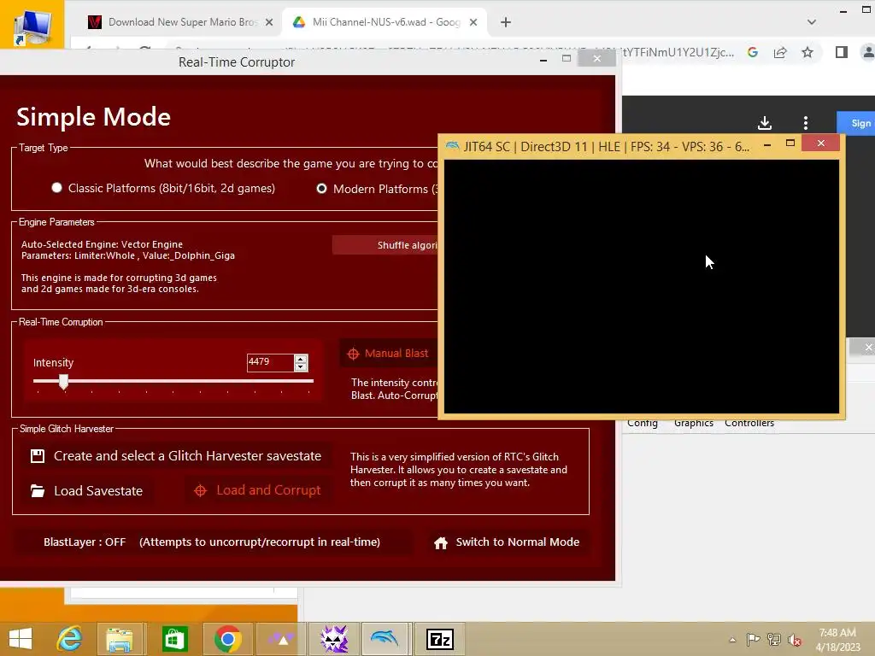Click the floppy disk savestate icon
The height and width of the screenshot is (656, 875).
coord(38,456)
